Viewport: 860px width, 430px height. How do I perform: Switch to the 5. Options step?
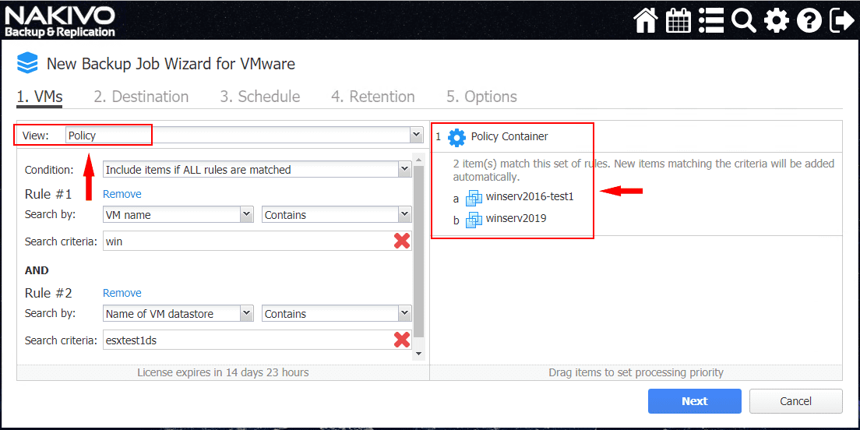481,97
